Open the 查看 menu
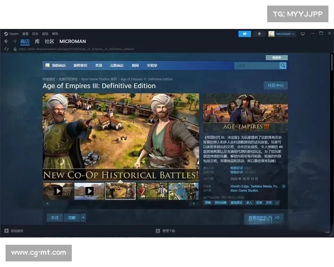Image resolution: width=334 pixels, height=267 pixels. [26, 33]
